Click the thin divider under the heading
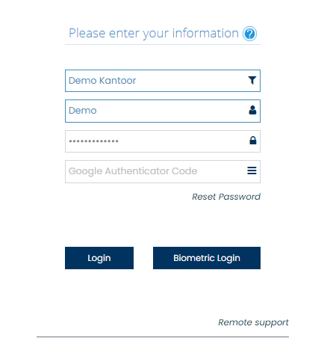330x353 pixels. pyautogui.click(x=163, y=45)
